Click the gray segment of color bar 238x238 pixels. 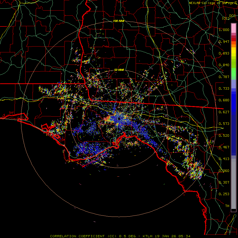coord(234,184)
